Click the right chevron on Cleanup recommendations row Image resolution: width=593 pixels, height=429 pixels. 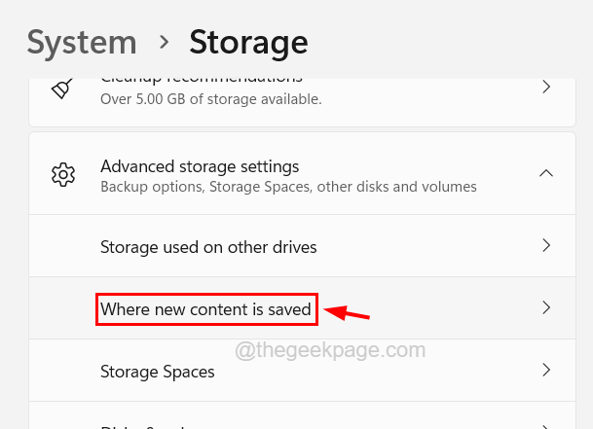click(x=546, y=88)
